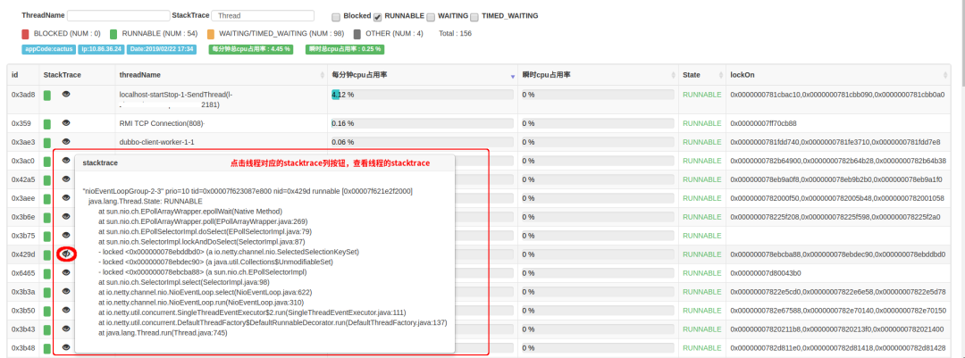Click green state square in row 0x359

(46, 123)
